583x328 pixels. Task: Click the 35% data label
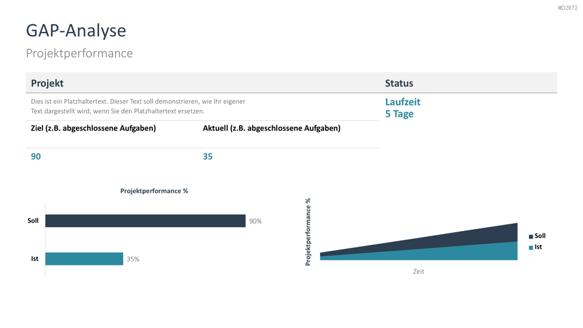(x=133, y=259)
